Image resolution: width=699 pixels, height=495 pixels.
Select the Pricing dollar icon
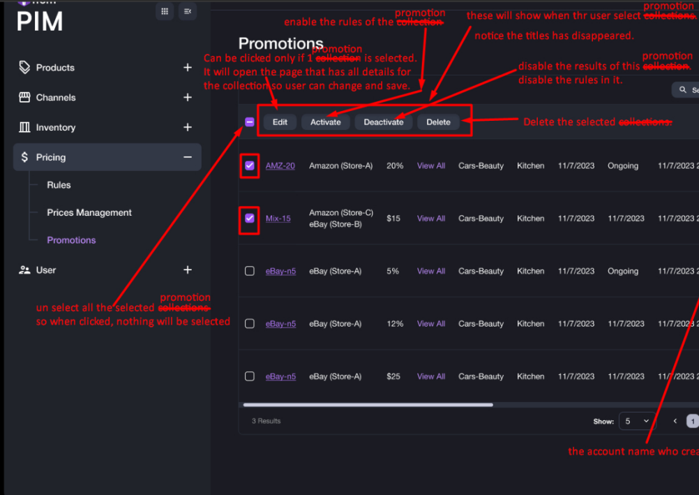27,157
